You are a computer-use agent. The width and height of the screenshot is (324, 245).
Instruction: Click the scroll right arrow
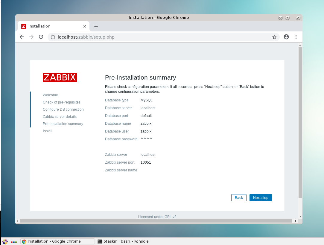[x=296, y=221]
